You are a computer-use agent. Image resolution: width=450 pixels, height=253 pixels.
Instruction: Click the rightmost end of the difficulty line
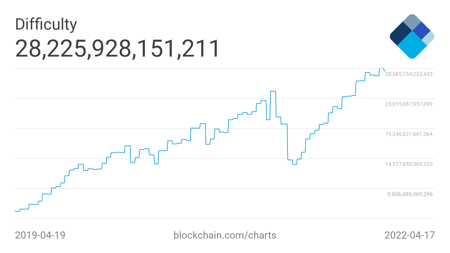click(385, 71)
